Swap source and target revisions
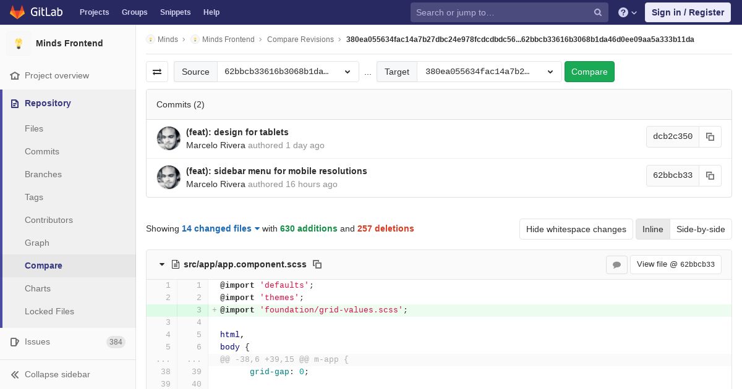This screenshot has width=742, height=389. [157, 72]
